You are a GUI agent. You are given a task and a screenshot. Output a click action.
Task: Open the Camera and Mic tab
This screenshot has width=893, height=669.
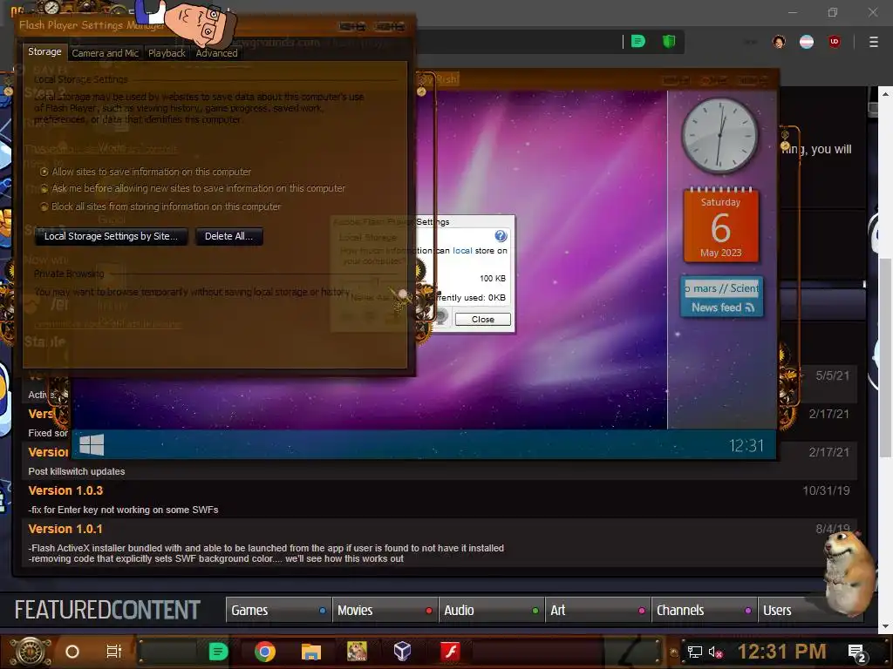coord(105,53)
